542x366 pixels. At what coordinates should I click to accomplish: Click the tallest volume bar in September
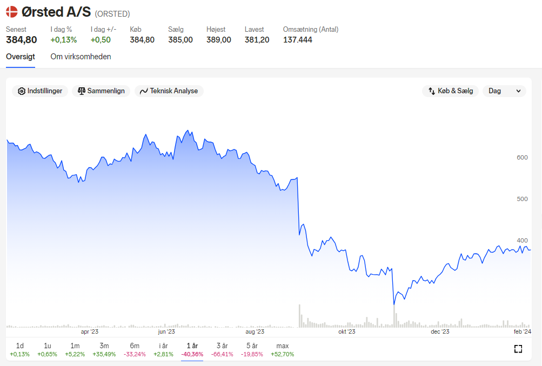pyautogui.click(x=300, y=316)
